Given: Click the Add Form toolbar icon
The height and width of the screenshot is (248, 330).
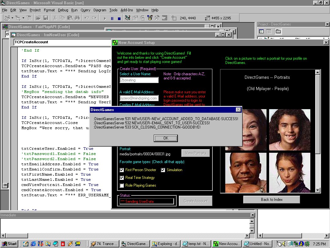Looking at the screenshot, I should coord(18,18).
